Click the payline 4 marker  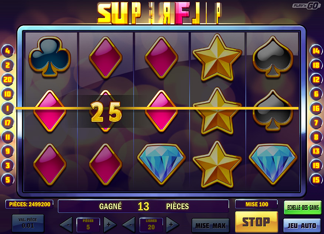click(7, 51)
